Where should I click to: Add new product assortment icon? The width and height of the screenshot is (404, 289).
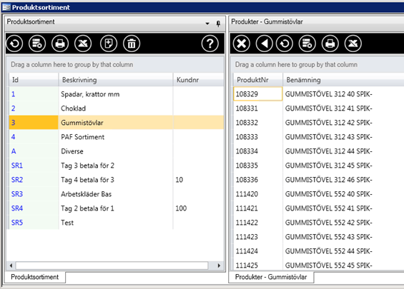click(109, 44)
